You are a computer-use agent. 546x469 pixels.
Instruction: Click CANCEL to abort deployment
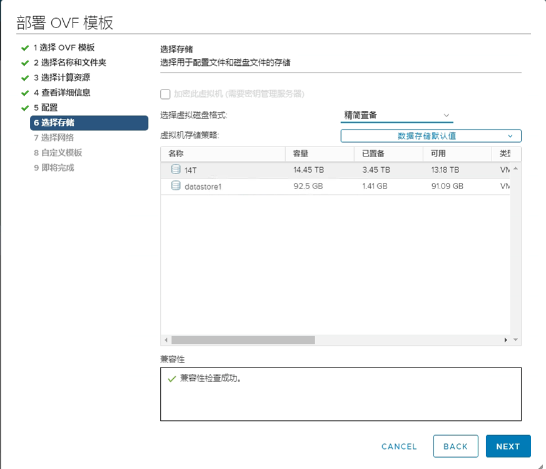point(399,446)
